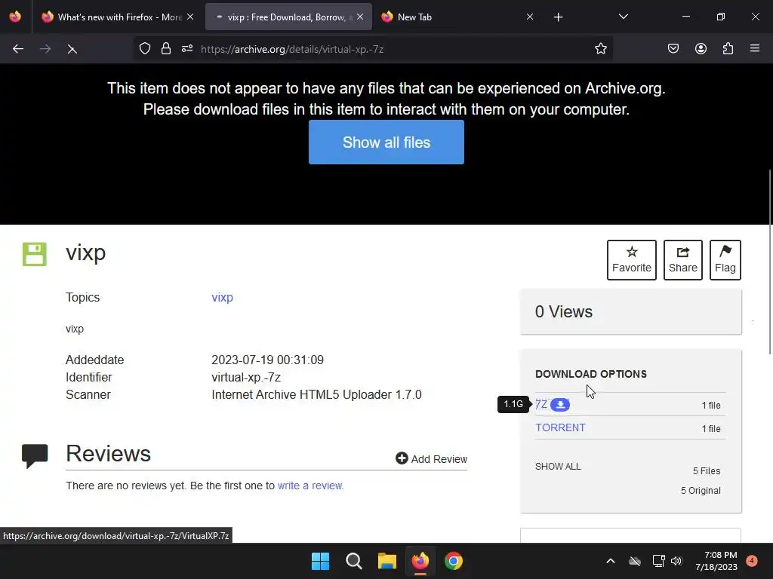
Task: Open the TORRENT download link
Action: pos(561,427)
